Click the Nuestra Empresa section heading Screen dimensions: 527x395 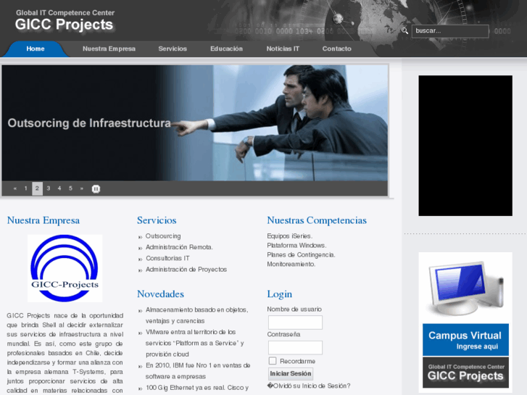pyautogui.click(x=43, y=220)
